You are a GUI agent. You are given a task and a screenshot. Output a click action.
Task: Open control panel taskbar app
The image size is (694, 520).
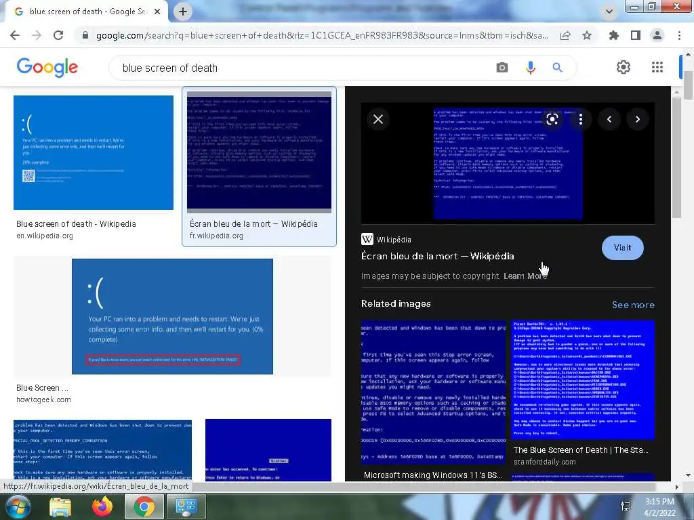[186, 506]
